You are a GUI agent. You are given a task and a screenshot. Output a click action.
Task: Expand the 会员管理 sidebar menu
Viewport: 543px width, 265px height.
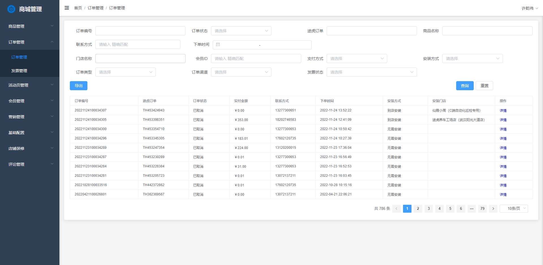click(x=30, y=101)
